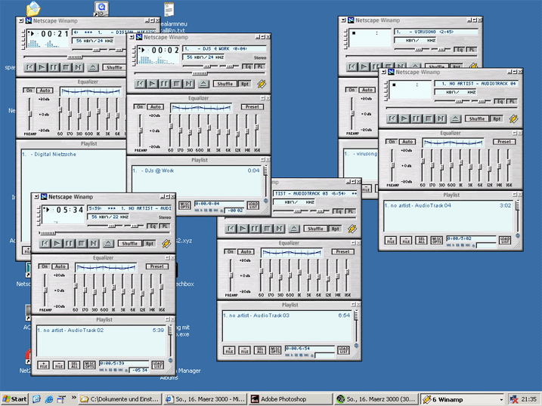Open the Start menu
This screenshot has height=406, width=542.
point(14,399)
